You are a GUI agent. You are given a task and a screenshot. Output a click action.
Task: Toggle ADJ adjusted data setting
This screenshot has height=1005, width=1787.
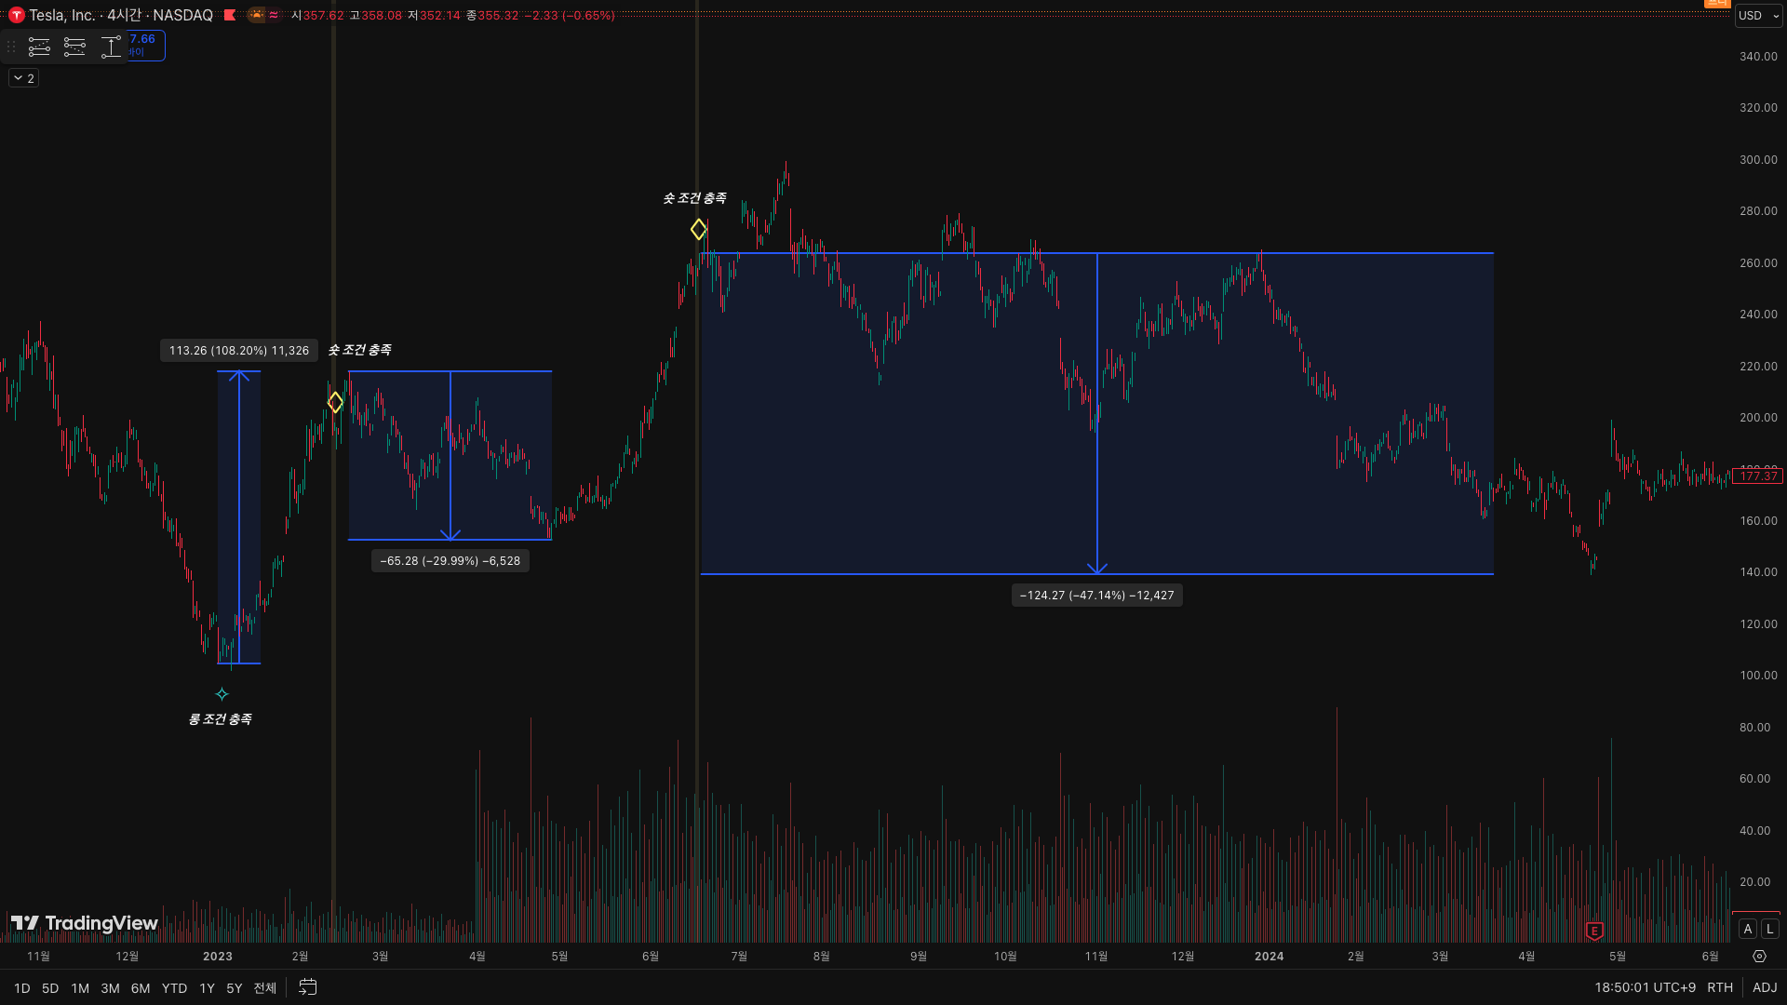(1765, 987)
